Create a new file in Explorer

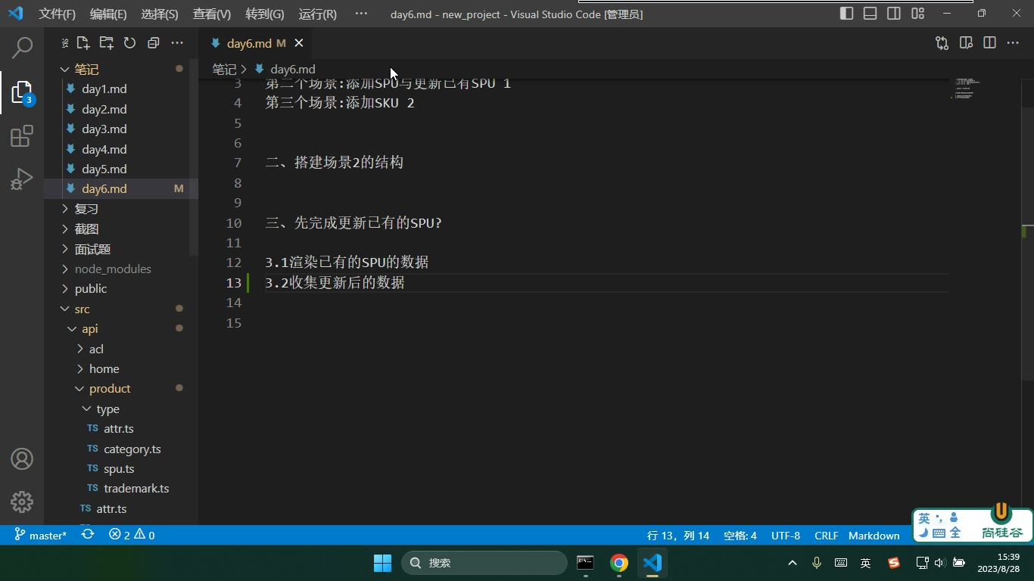click(x=83, y=43)
